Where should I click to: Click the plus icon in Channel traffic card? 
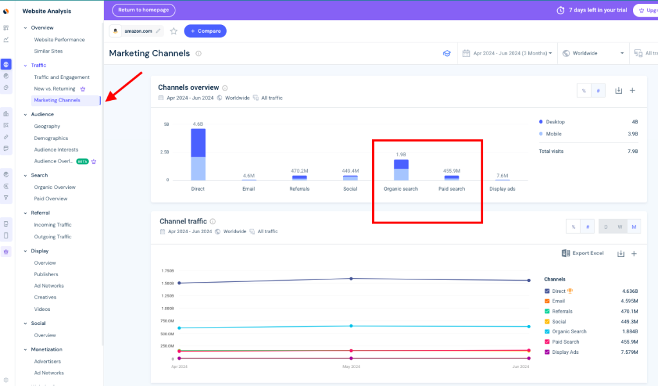coord(634,254)
